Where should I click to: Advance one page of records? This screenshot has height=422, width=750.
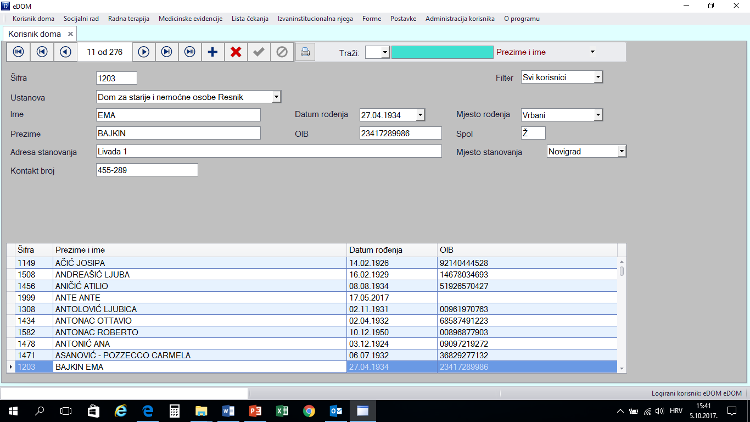tap(167, 52)
